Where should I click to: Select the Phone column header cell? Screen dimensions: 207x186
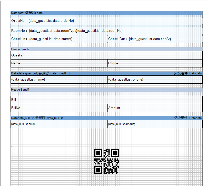(x=155, y=63)
